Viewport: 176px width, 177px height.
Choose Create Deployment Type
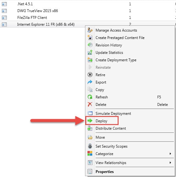coord(116,60)
